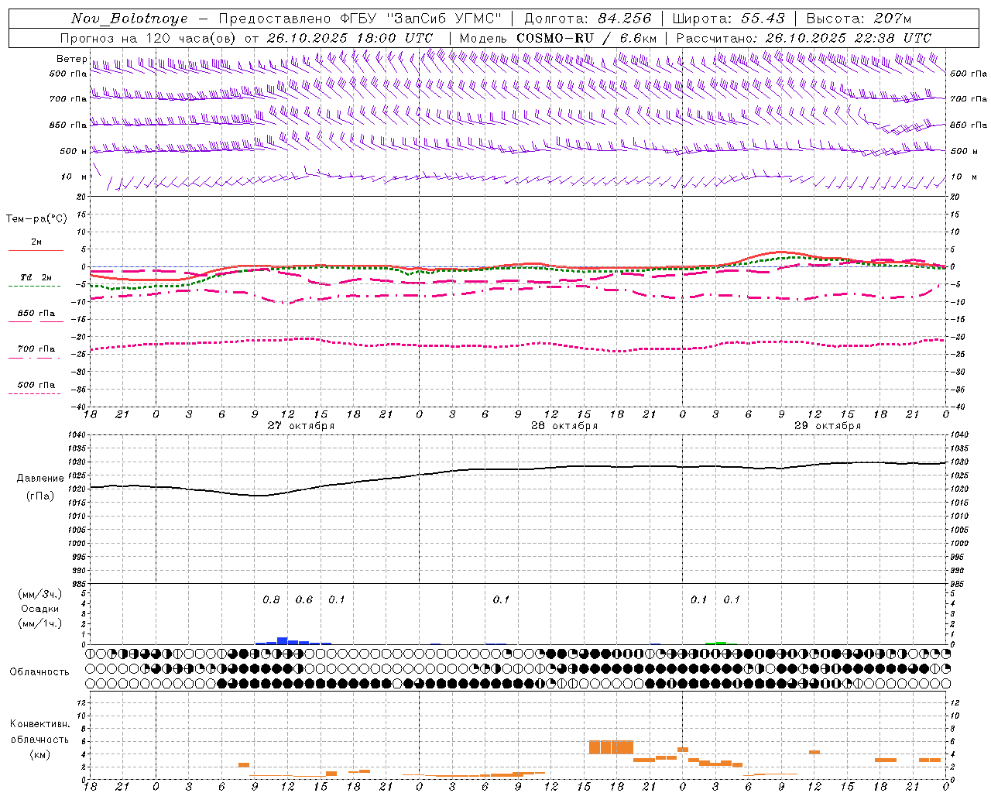Select the 'Предоставлено ФГБУ "ЗапСиб УГМС"' text
The height and width of the screenshot is (793, 991).
point(360,19)
